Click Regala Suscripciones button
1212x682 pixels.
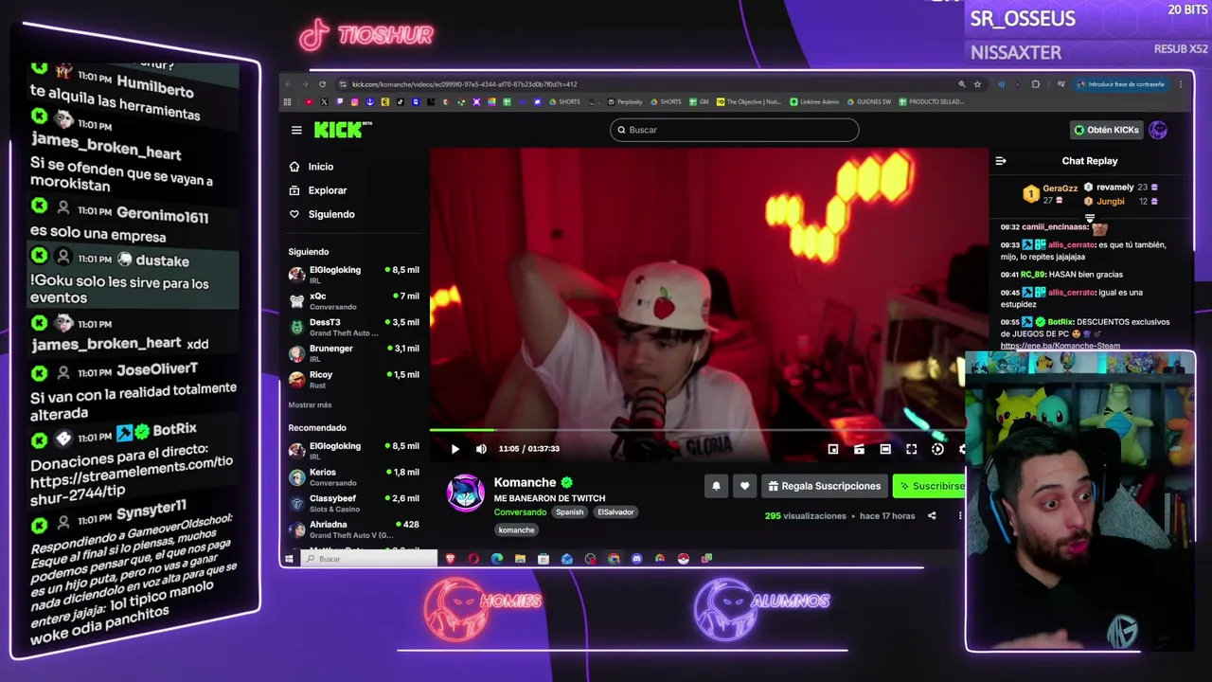824,486
